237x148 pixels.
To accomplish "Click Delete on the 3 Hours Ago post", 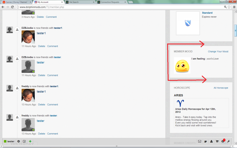I will tap(40, 17).
